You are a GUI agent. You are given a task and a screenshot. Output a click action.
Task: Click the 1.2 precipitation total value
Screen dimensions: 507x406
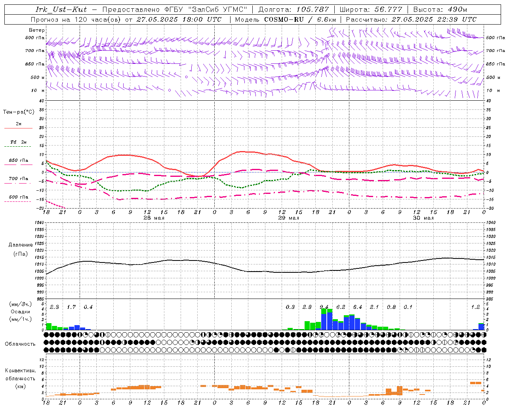pos(475,307)
